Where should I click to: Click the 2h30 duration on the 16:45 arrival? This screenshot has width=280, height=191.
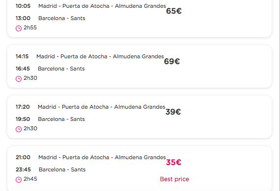(30, 78)
